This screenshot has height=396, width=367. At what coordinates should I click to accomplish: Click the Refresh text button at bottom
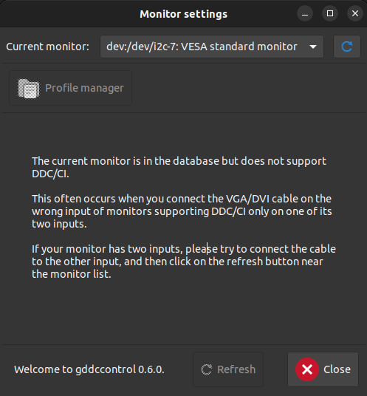[228, 369]
